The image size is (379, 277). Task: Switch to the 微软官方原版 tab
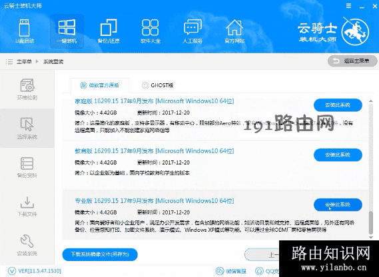pyautogui.click(x=100, y=85)
